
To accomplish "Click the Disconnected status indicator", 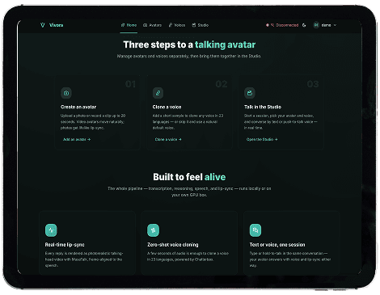I will 282,25.
